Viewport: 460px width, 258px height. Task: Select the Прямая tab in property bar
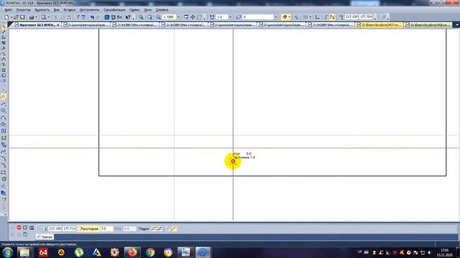(45, 237)
